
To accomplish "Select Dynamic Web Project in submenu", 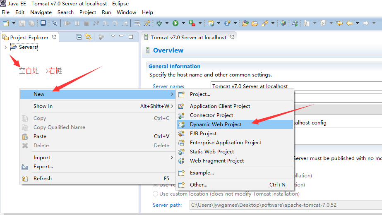I will tap(235, 124).
